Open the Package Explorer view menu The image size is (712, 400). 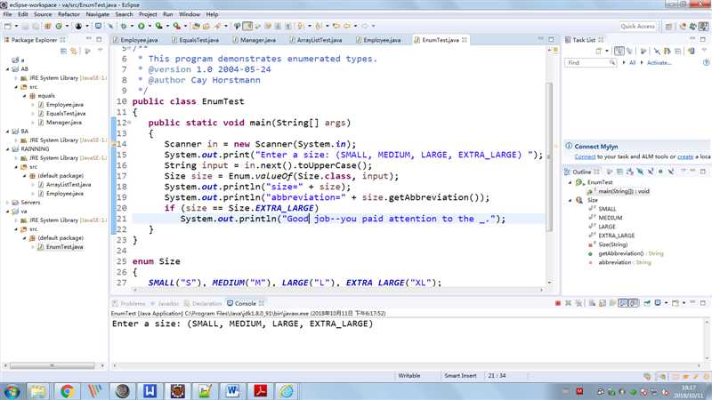[x=100, y=50]
